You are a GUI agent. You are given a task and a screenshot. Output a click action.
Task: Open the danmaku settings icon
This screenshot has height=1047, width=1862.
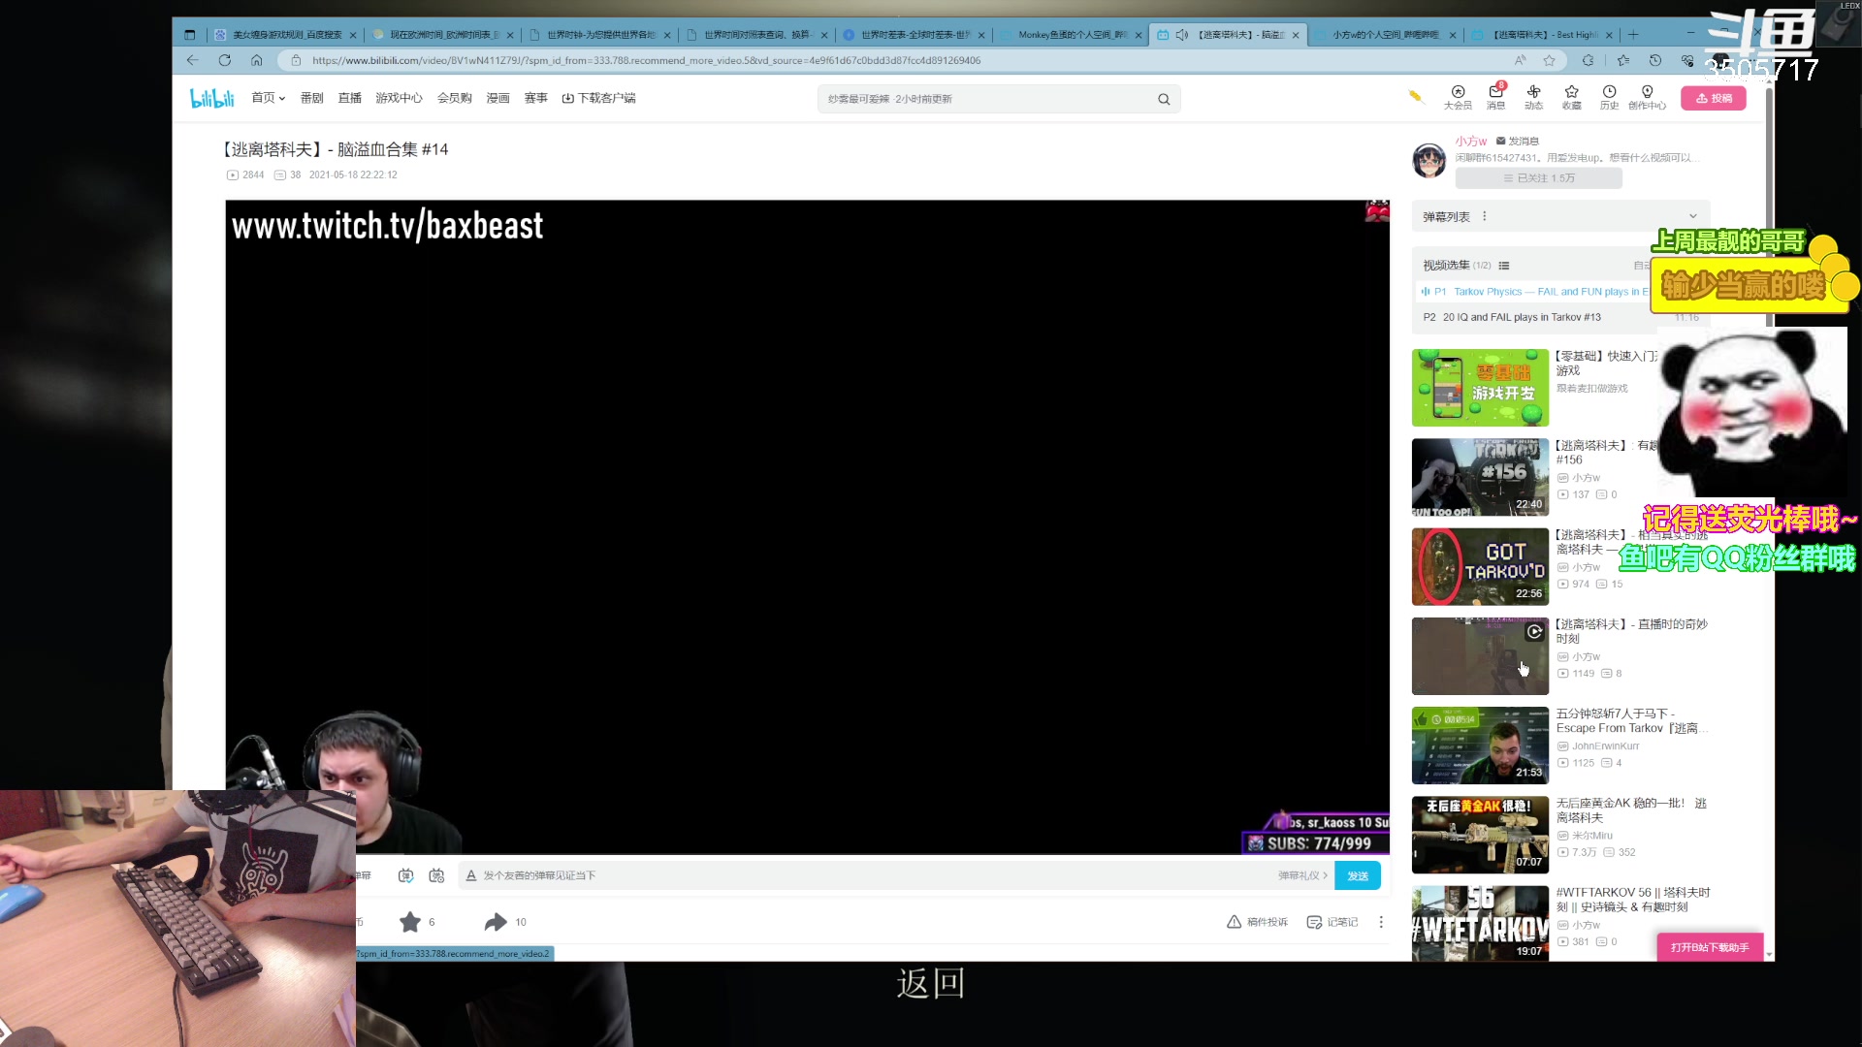436,875
